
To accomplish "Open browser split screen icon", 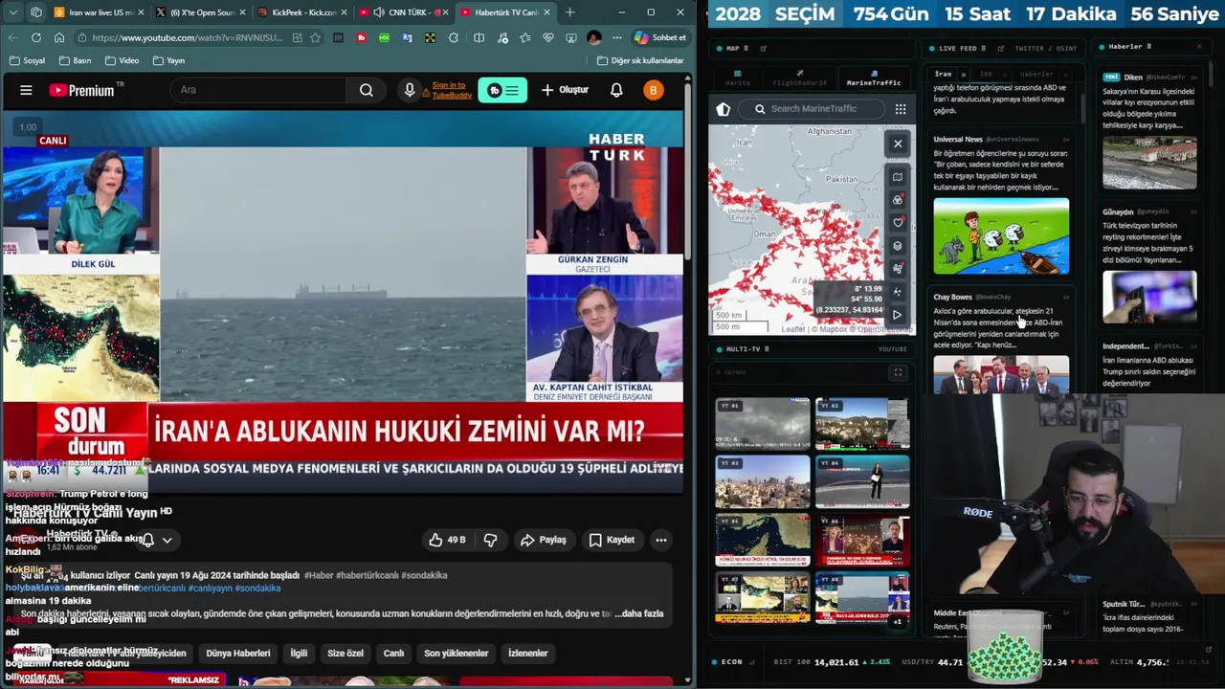I will tap(479, 37).
